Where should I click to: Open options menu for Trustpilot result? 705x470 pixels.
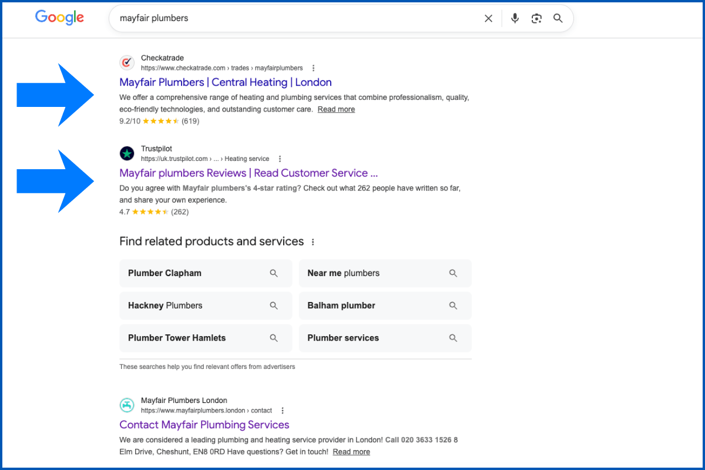click(x=280, y=159)
